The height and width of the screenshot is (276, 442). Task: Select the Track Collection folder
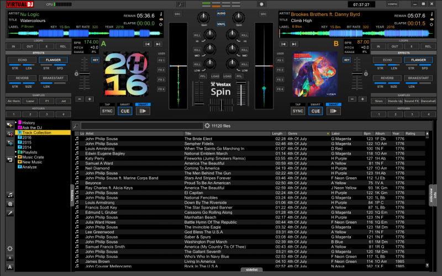coord(43,132)
